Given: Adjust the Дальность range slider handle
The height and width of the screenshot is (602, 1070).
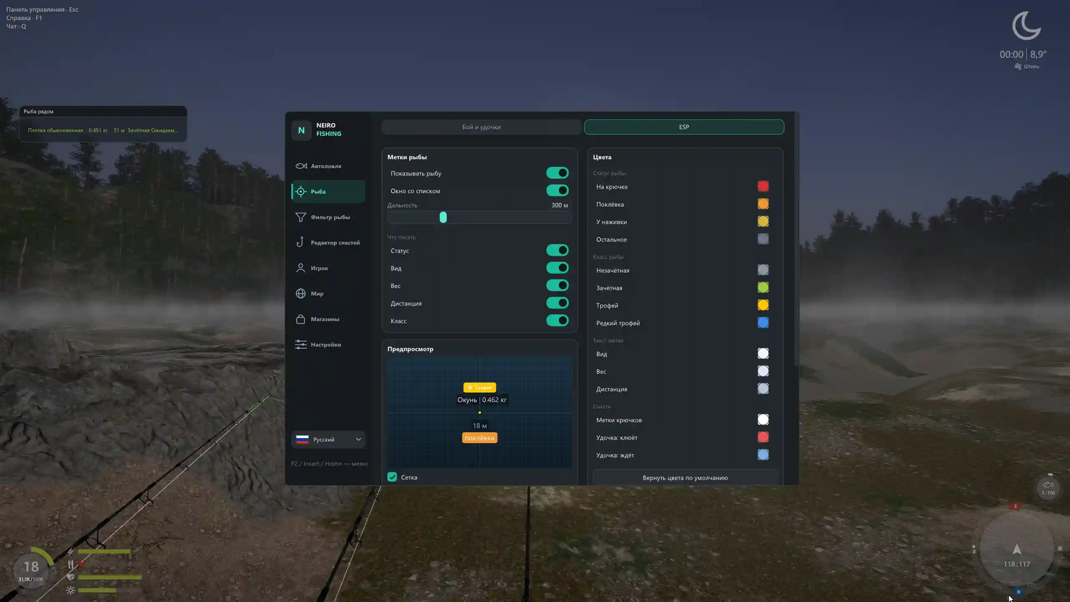Looking at the screenshot, I should [443, 217].
